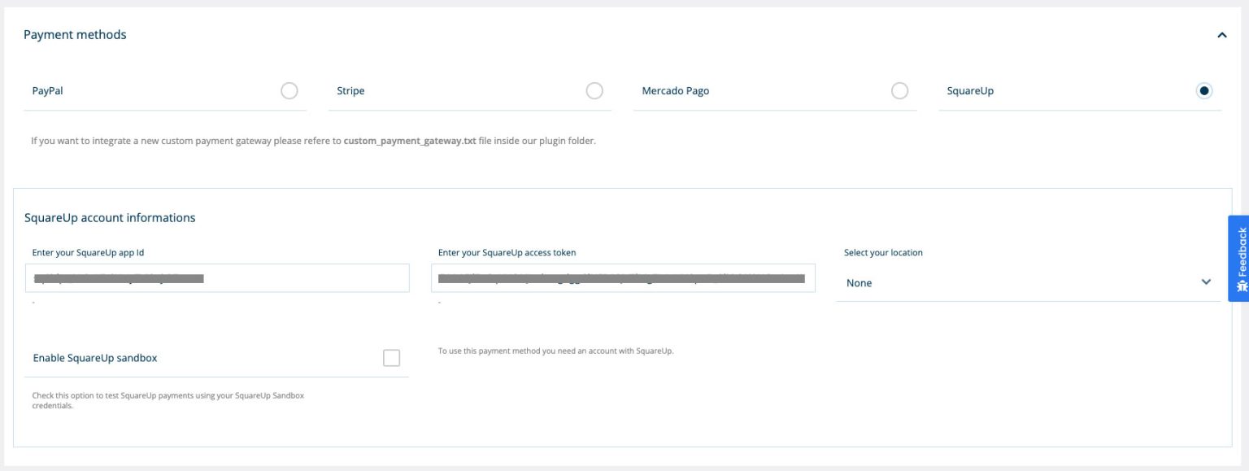The image size is (1249, 471).
Task: Click the Mercado Pago payment method label
Action: point(675,91)
